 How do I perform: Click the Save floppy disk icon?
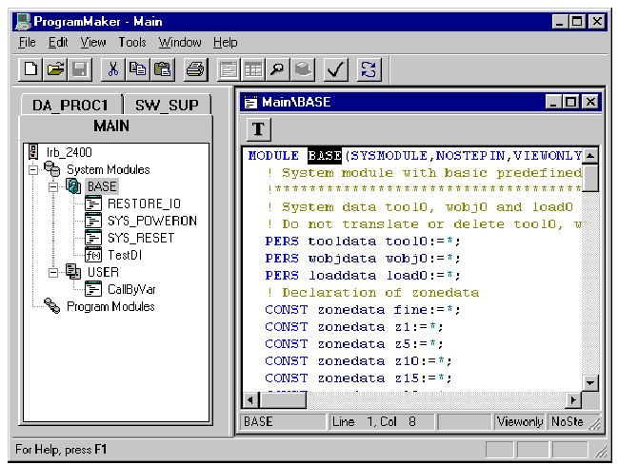point(80,69)
